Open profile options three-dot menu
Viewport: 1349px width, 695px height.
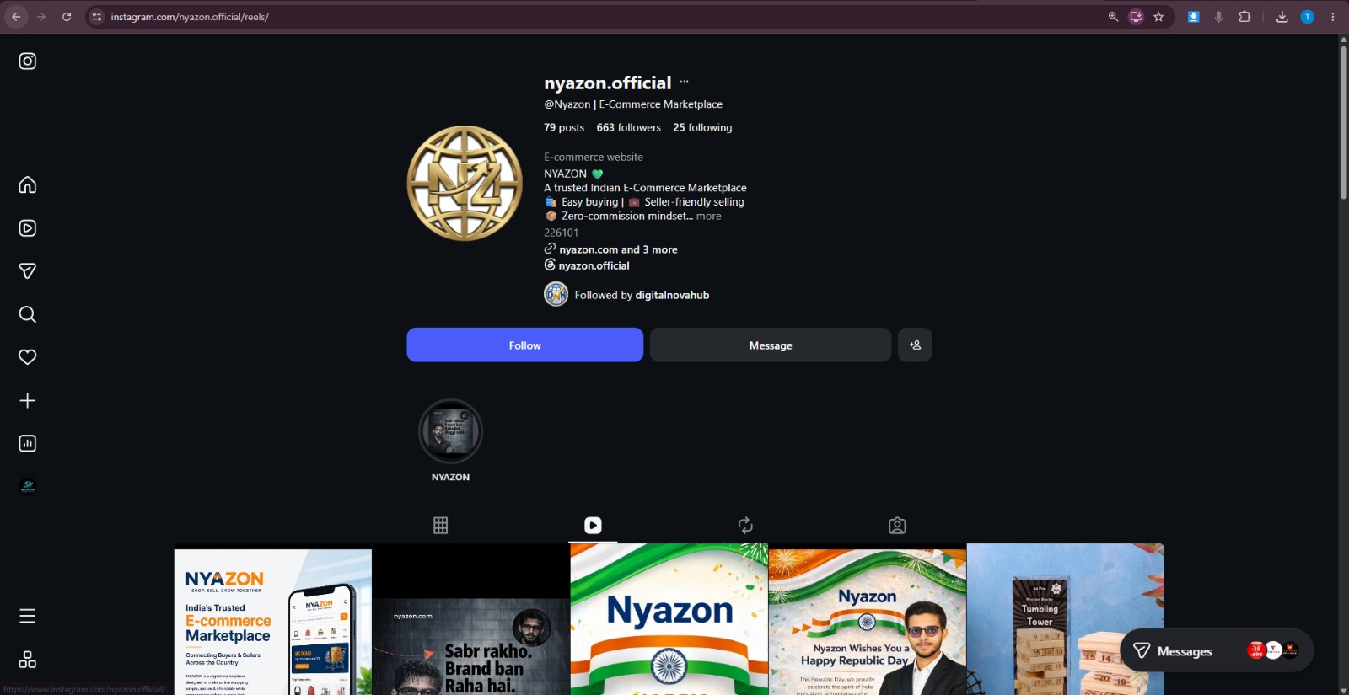coord(684,82)
